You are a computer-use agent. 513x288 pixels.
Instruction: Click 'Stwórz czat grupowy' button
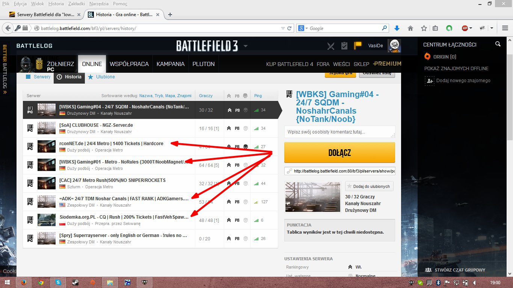point(455,270)
